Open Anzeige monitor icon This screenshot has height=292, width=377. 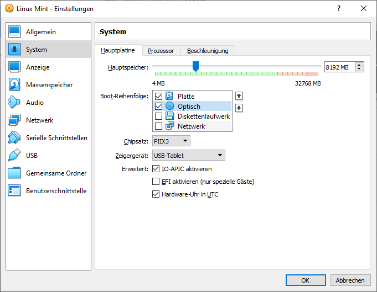[x=14, y=67]
